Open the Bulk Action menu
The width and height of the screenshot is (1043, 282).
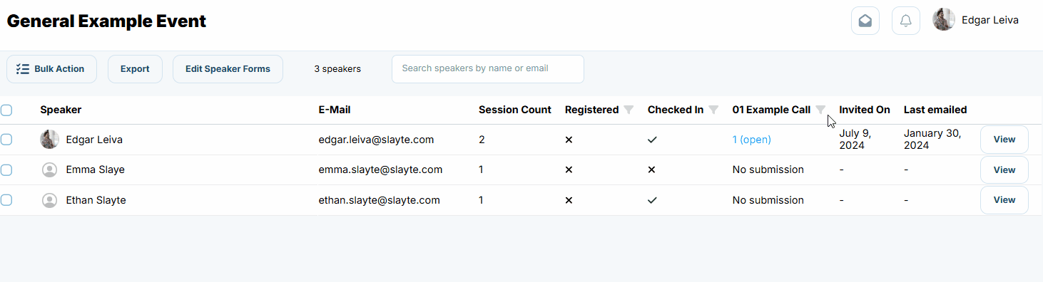pyautogui.click(x=51, y=69)
